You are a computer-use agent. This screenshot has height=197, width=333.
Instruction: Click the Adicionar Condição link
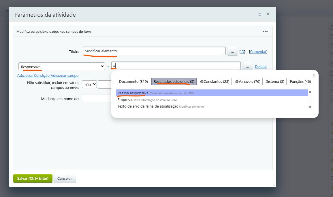[33, 75]
